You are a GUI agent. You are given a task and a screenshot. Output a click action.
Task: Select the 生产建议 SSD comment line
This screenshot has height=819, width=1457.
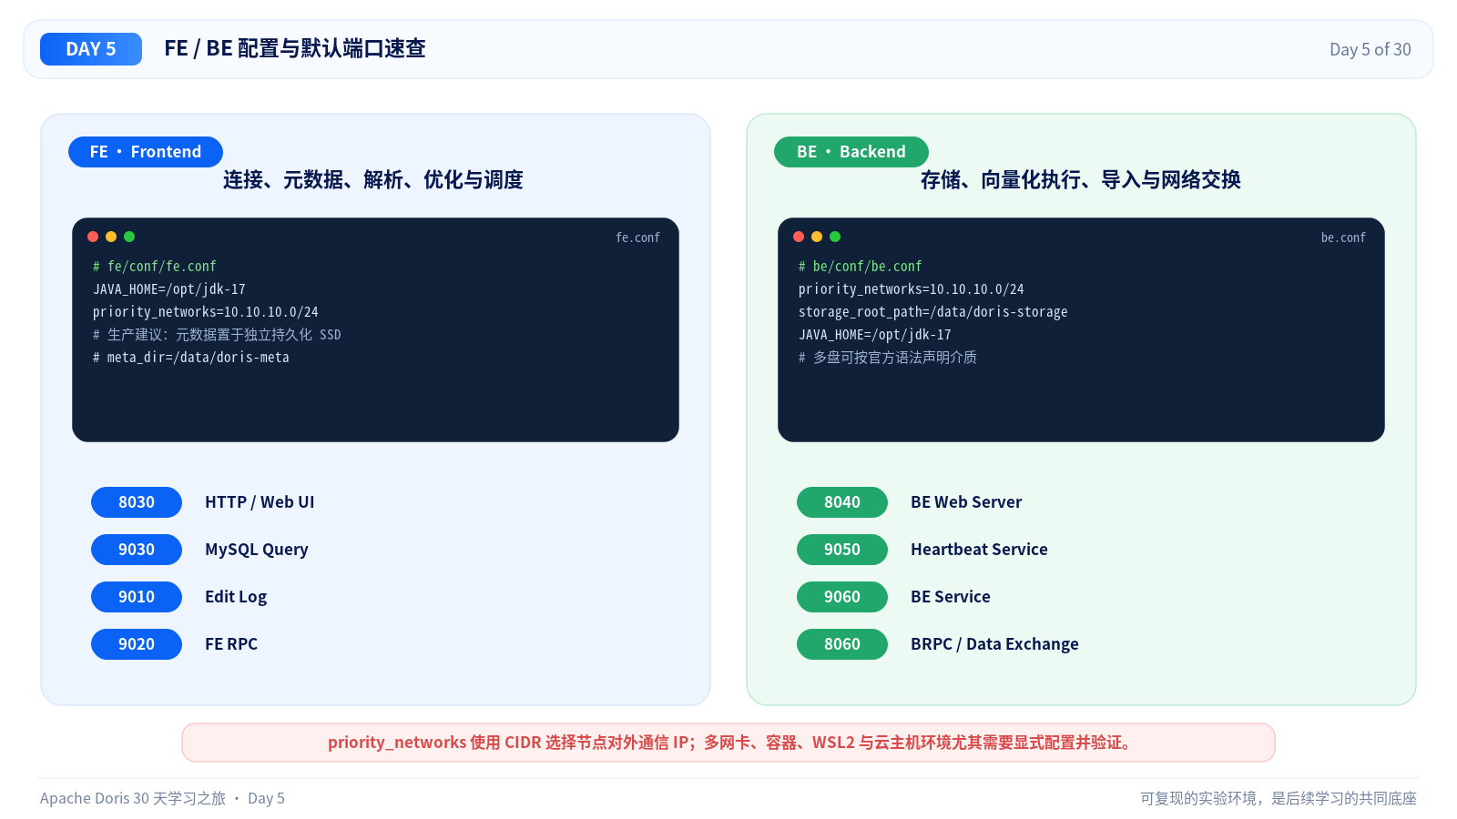[217, 335]
